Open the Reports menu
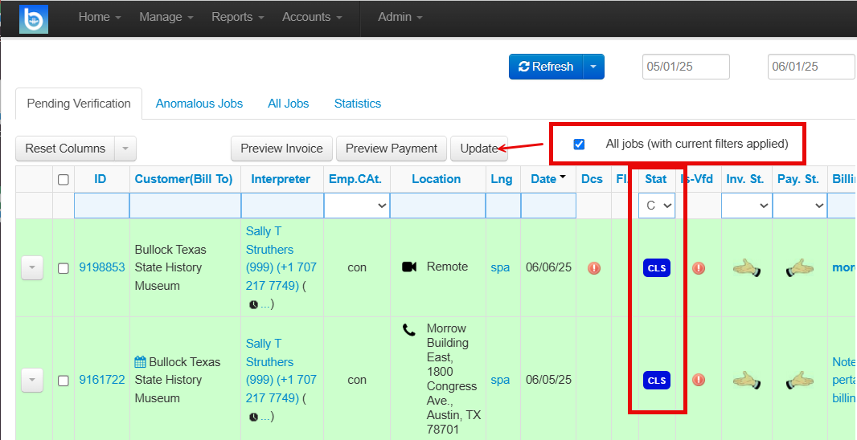This screenshot has width=857, height=440. point(238,17)
